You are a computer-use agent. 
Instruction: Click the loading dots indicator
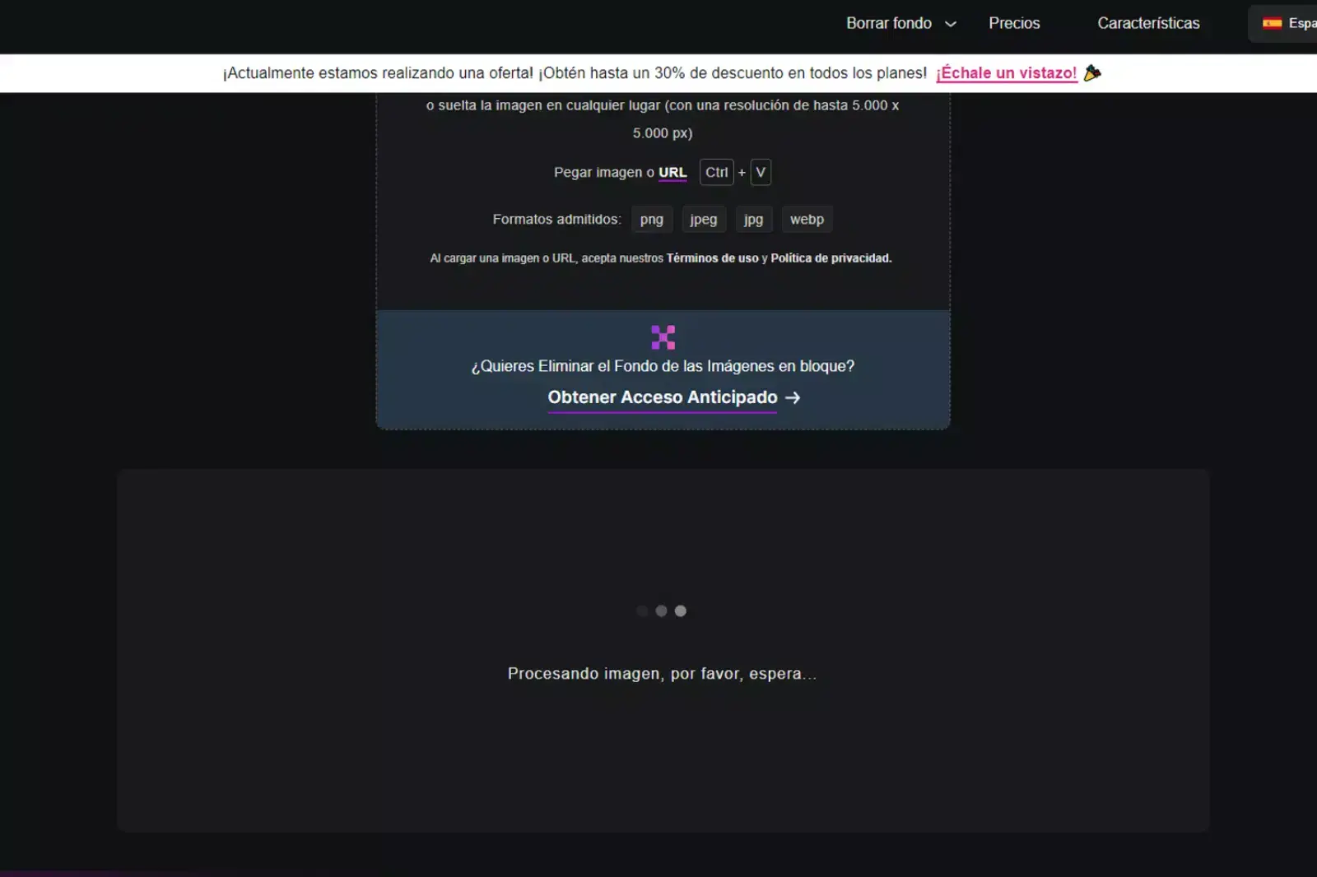click(662, 611)
